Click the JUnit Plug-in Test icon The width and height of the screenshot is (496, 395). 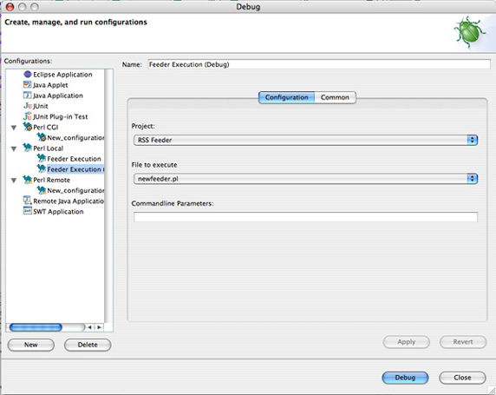28,116
